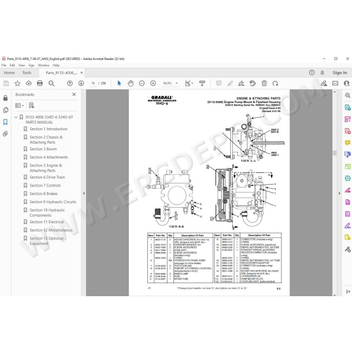Viewport: 352px width, 352px height.
Task: Open Section 9 Hydraulic Circuits bookmark
Action: tap(53, 202)
